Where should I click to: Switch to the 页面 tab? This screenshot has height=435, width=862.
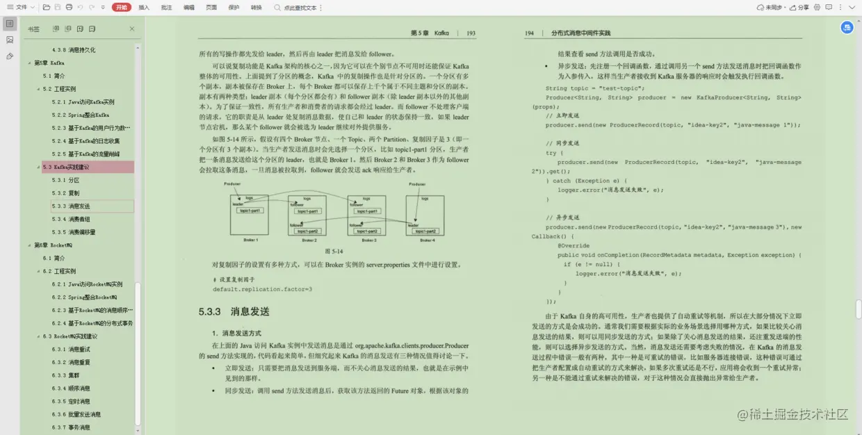[211, 7]
